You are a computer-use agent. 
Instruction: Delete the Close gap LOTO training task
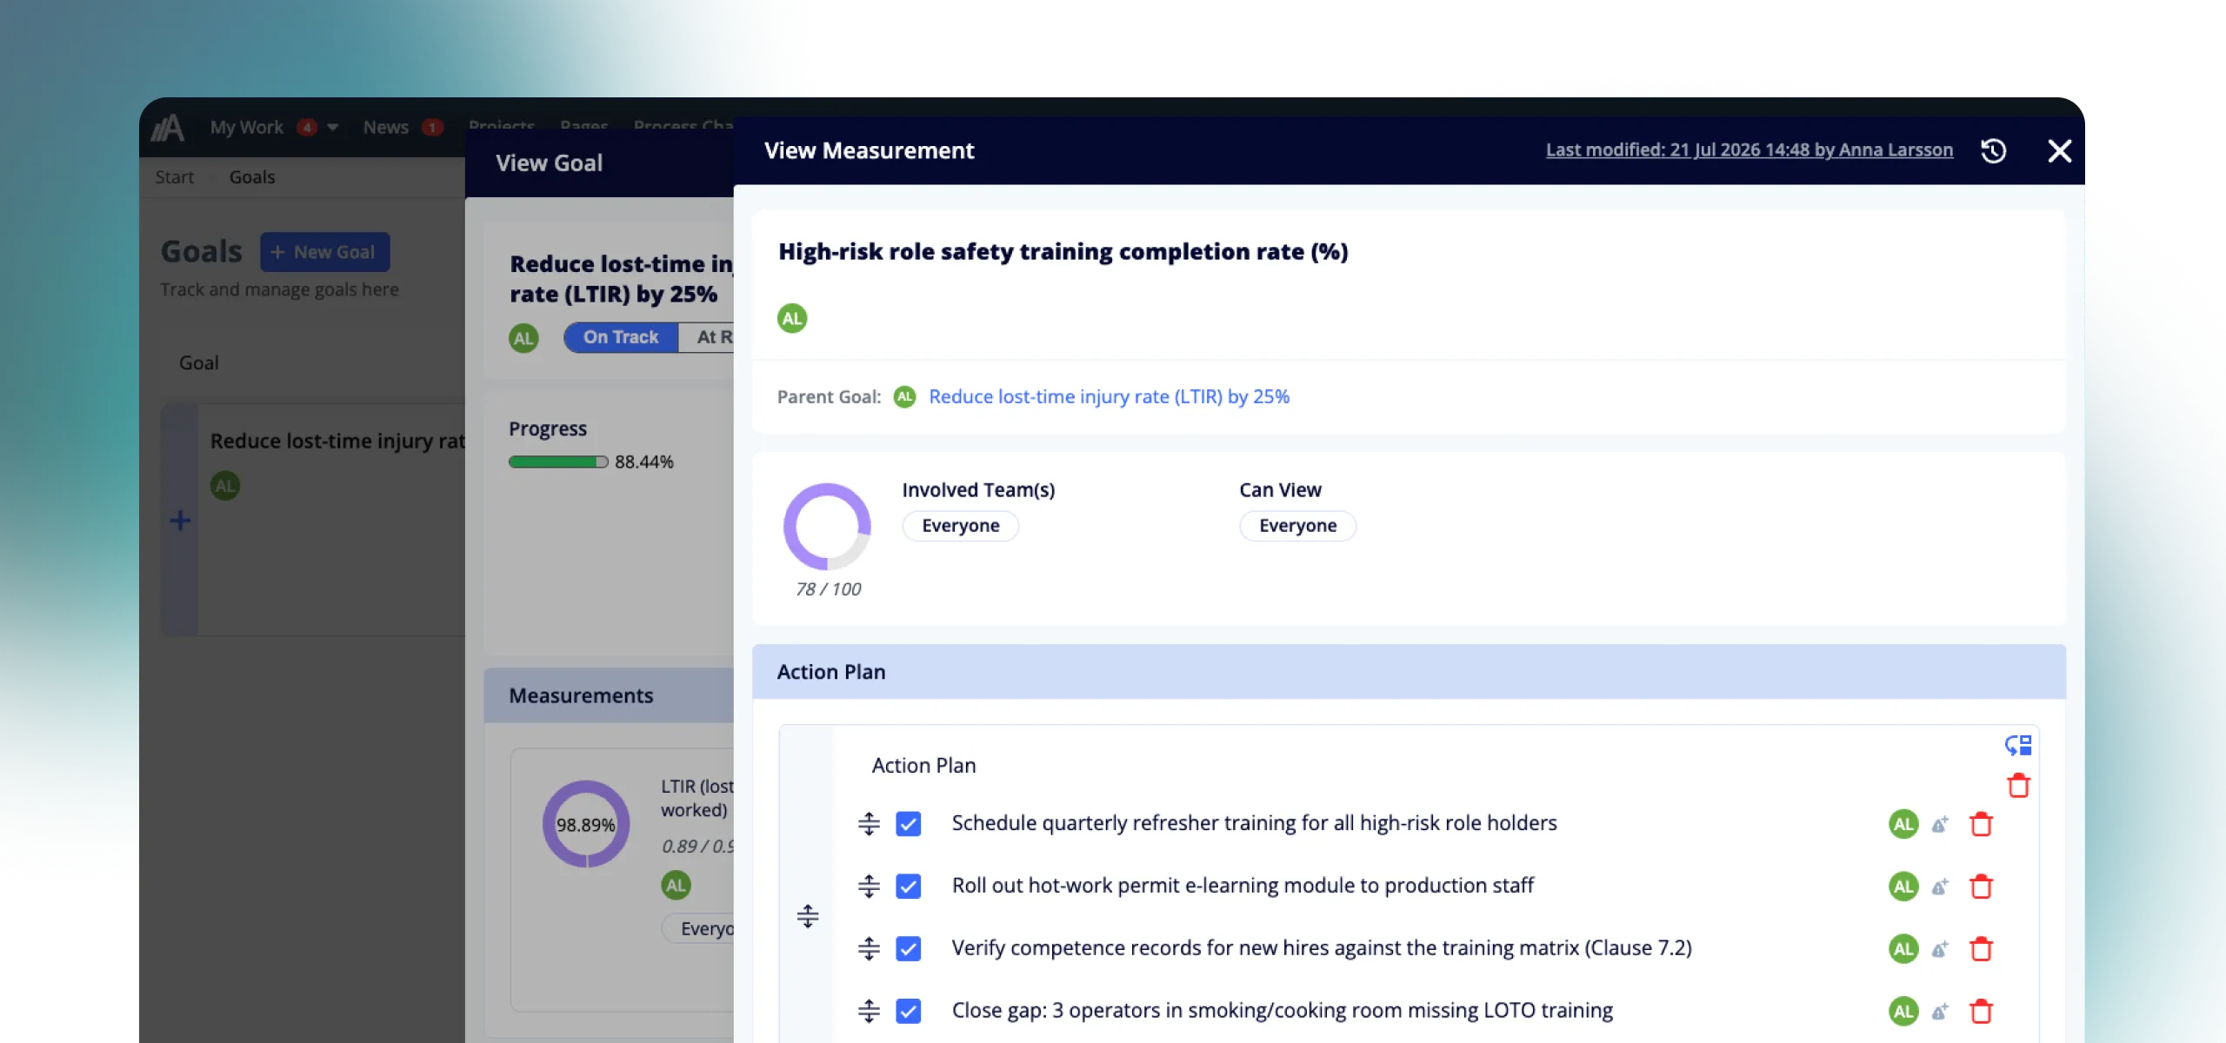coord(1981,1012)
